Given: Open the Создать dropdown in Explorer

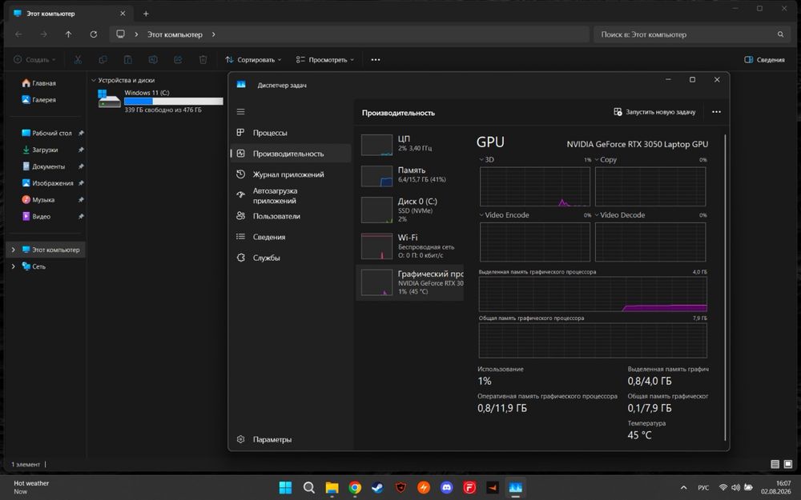Looking at the screenshot, I should pos(34,60).
